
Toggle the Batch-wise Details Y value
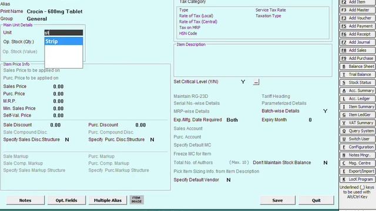(x=325, y=111)
